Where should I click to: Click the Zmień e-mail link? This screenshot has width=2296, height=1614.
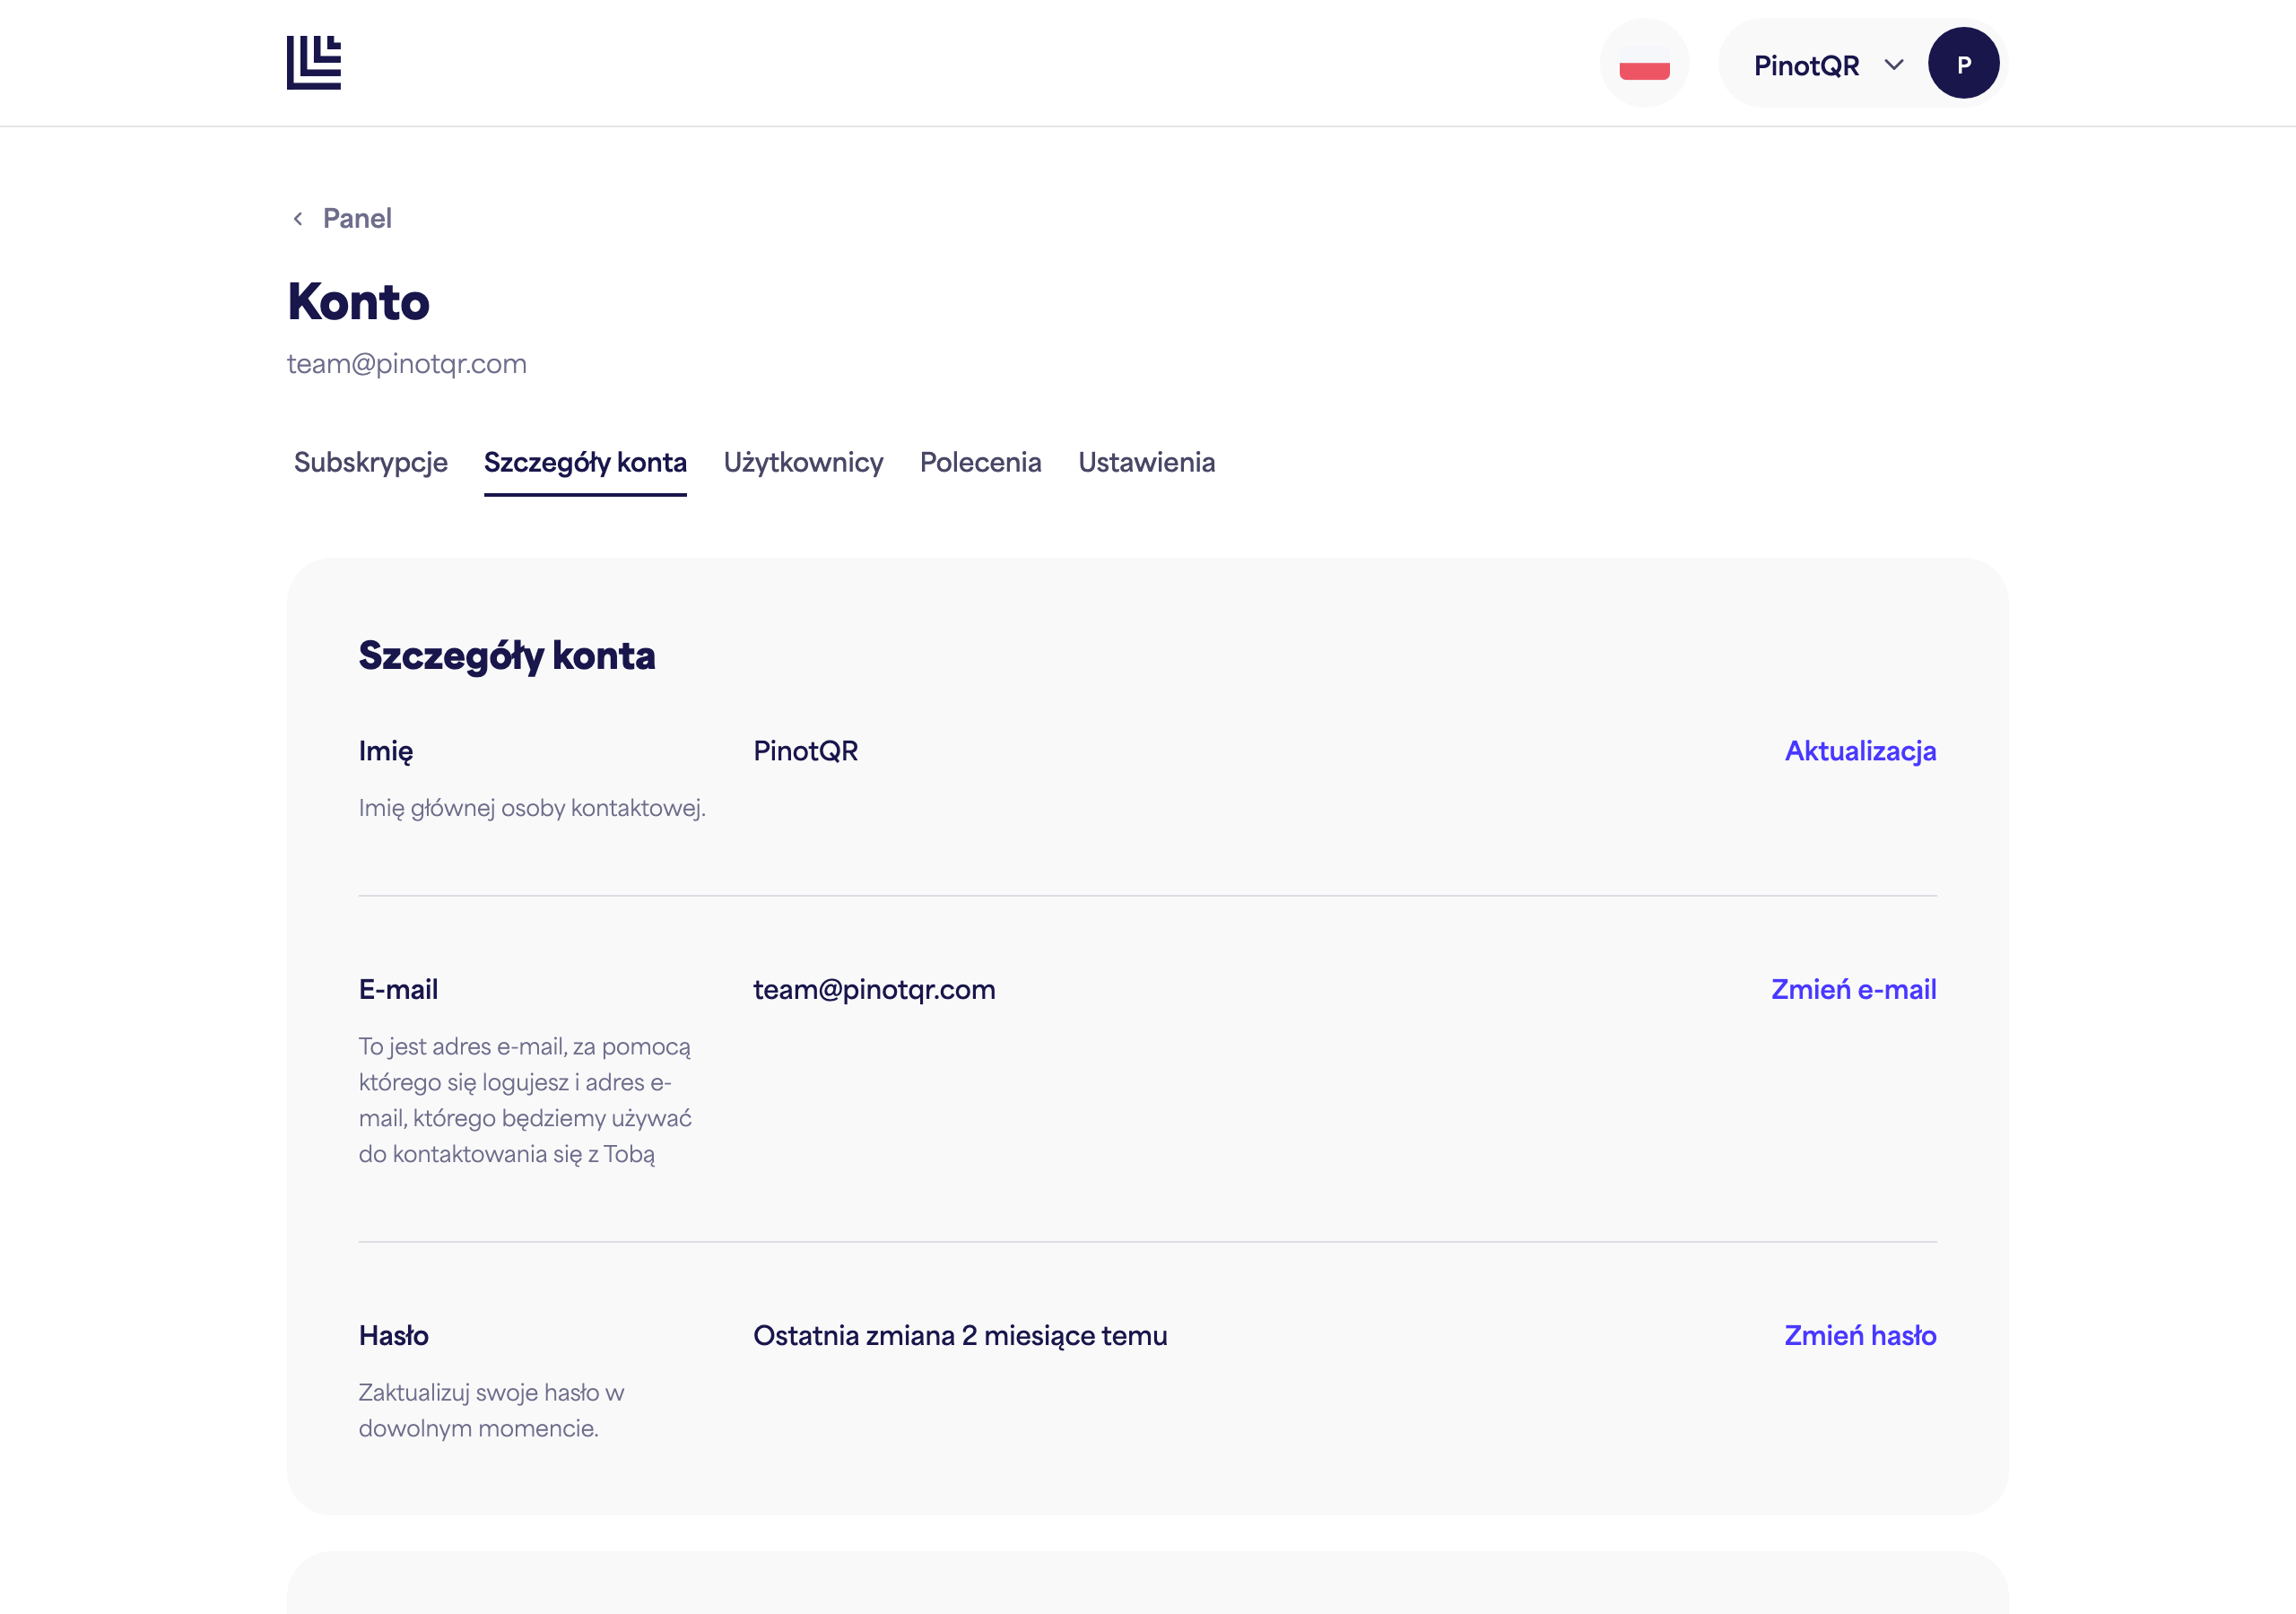[x=1853, y=989]
